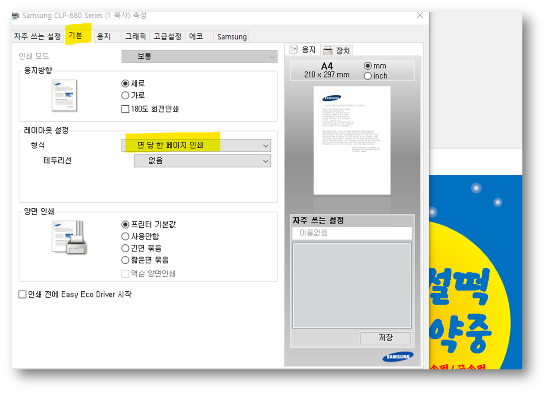Select 프린터 기본값 duplex option
547x394 pixels.
149,224
